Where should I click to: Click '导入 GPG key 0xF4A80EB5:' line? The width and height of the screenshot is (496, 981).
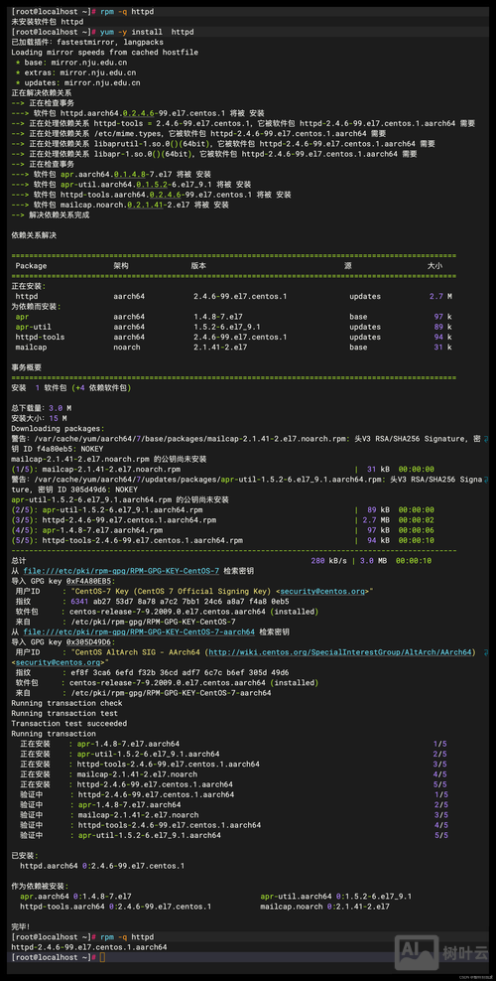tap(63, 581)
